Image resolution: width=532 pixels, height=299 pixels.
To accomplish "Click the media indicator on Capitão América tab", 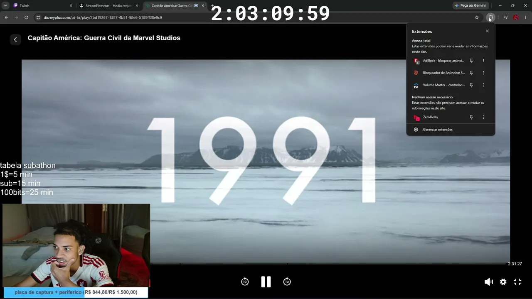I will 196,6.
